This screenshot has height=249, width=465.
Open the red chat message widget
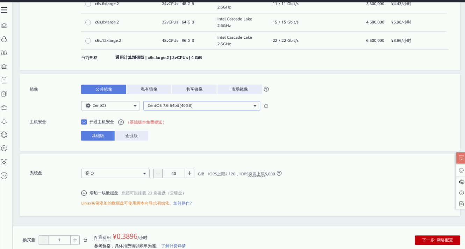[x=461, y=158]
